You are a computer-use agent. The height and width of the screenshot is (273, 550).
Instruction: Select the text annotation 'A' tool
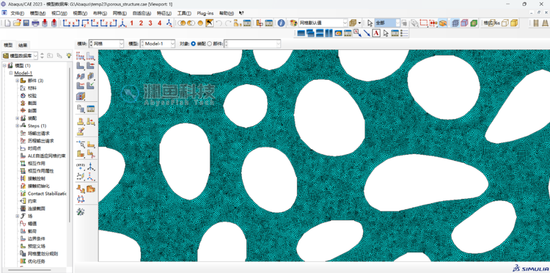tap(376, 33)
